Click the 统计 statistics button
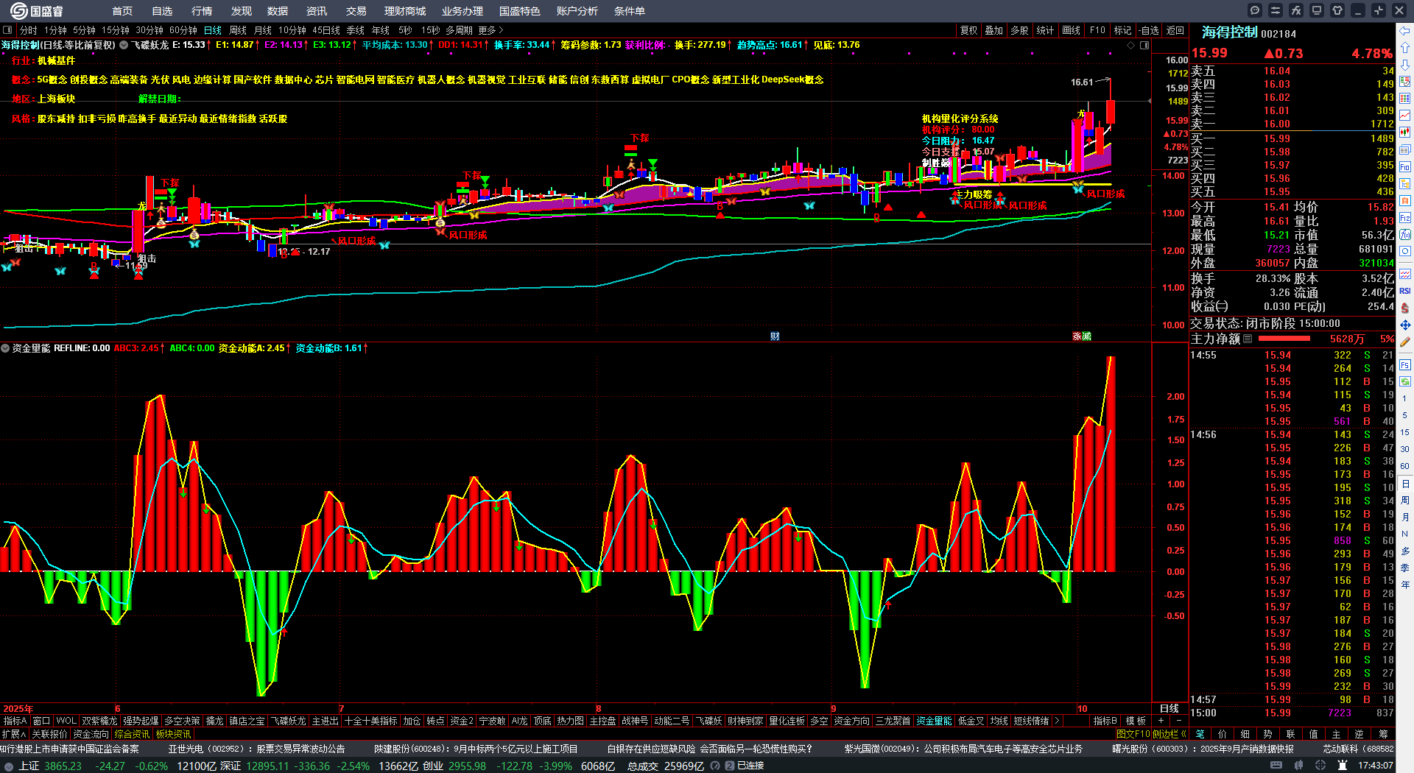This screenshot has width=1414, height=773. tap(1045, 30)
